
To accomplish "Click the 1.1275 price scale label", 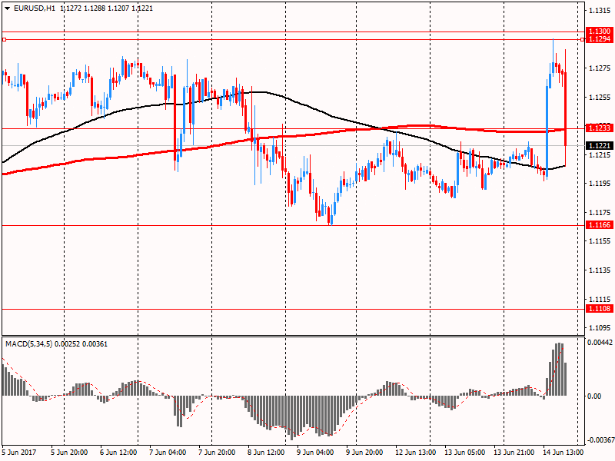I will [x=600, y=68].
